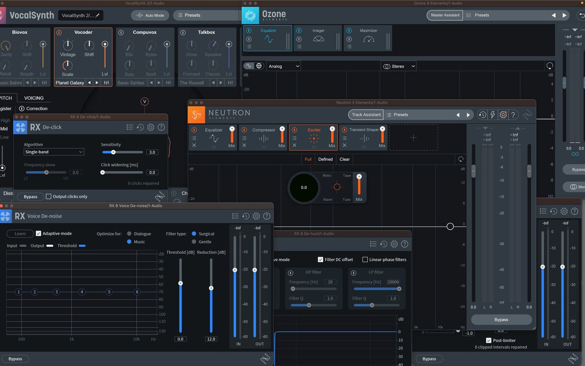
Task: Toggle HP filter power in De-hum
Action: coord(291,273)
